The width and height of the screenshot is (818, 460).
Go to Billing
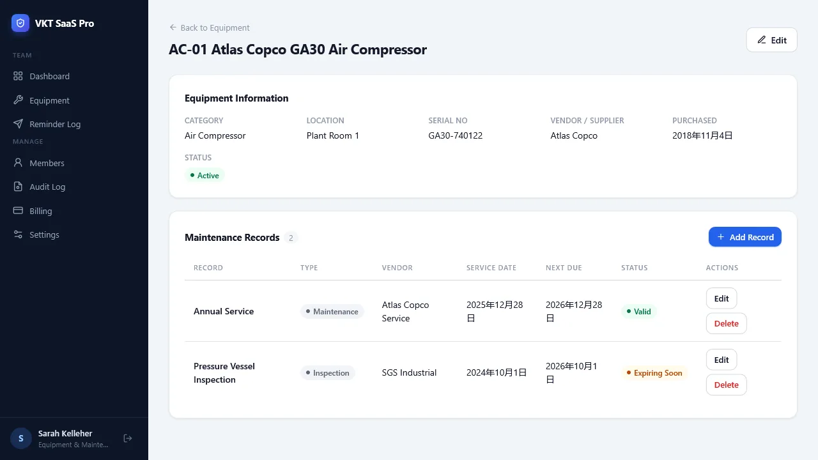point(74,211)
